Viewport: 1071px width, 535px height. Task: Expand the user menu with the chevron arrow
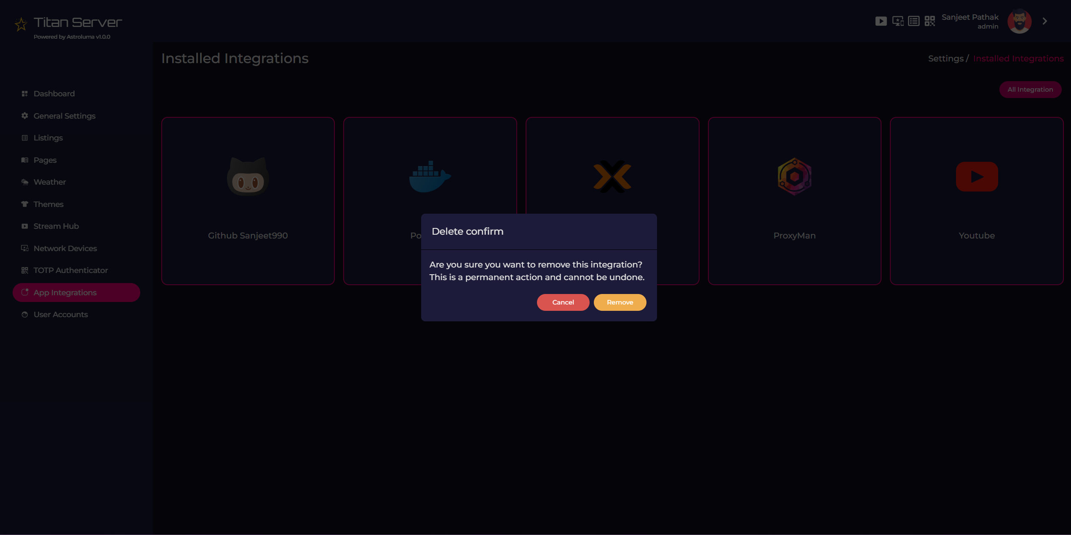(x=1045, y=21)
